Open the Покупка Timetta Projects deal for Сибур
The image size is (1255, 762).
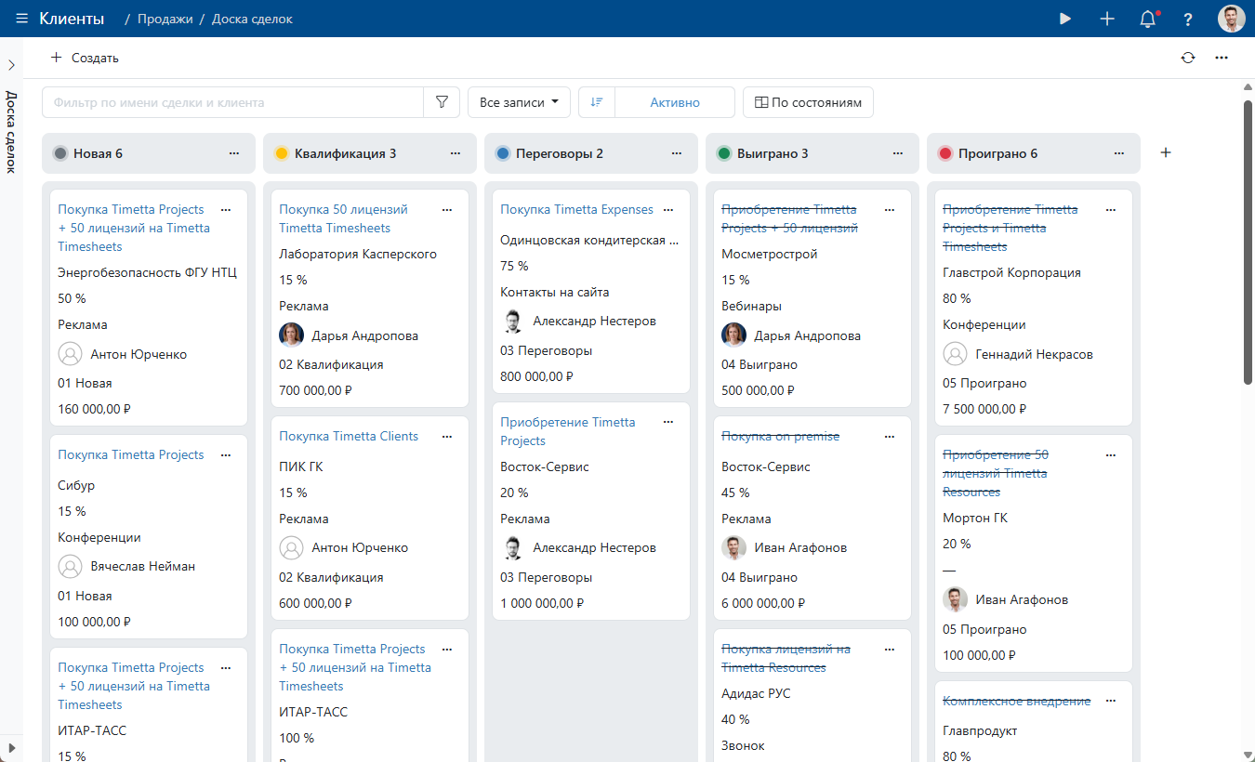[x=130, y=455]
